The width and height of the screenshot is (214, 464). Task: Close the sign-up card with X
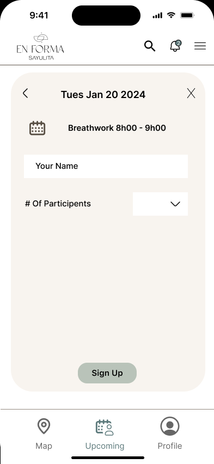[191, 93]
